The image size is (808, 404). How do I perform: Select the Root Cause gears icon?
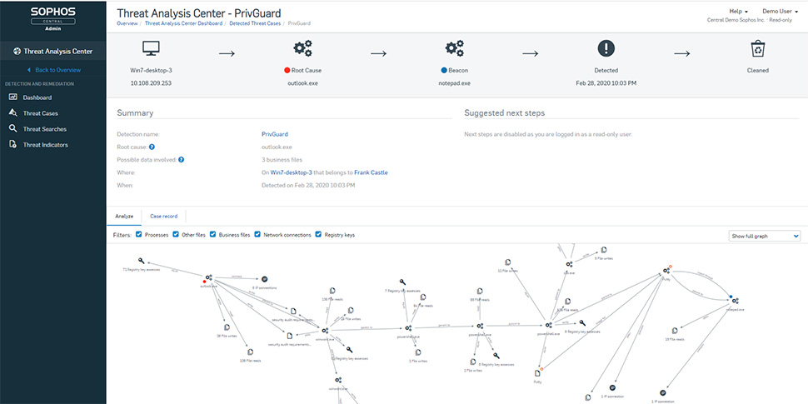tap(302, 48)
